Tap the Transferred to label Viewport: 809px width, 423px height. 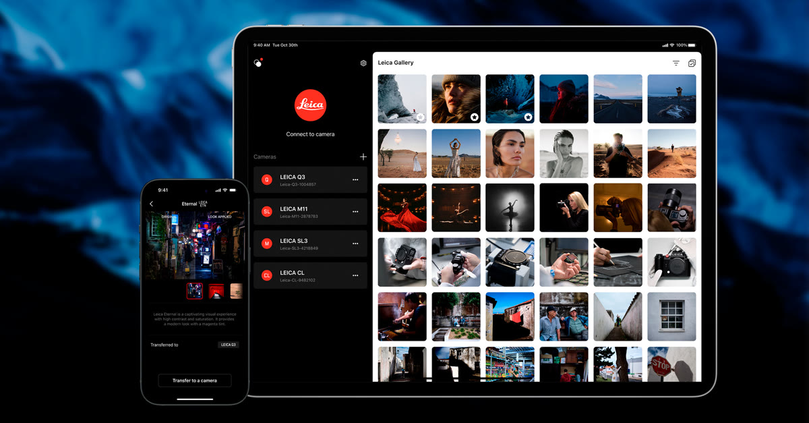tap(164, 345)
